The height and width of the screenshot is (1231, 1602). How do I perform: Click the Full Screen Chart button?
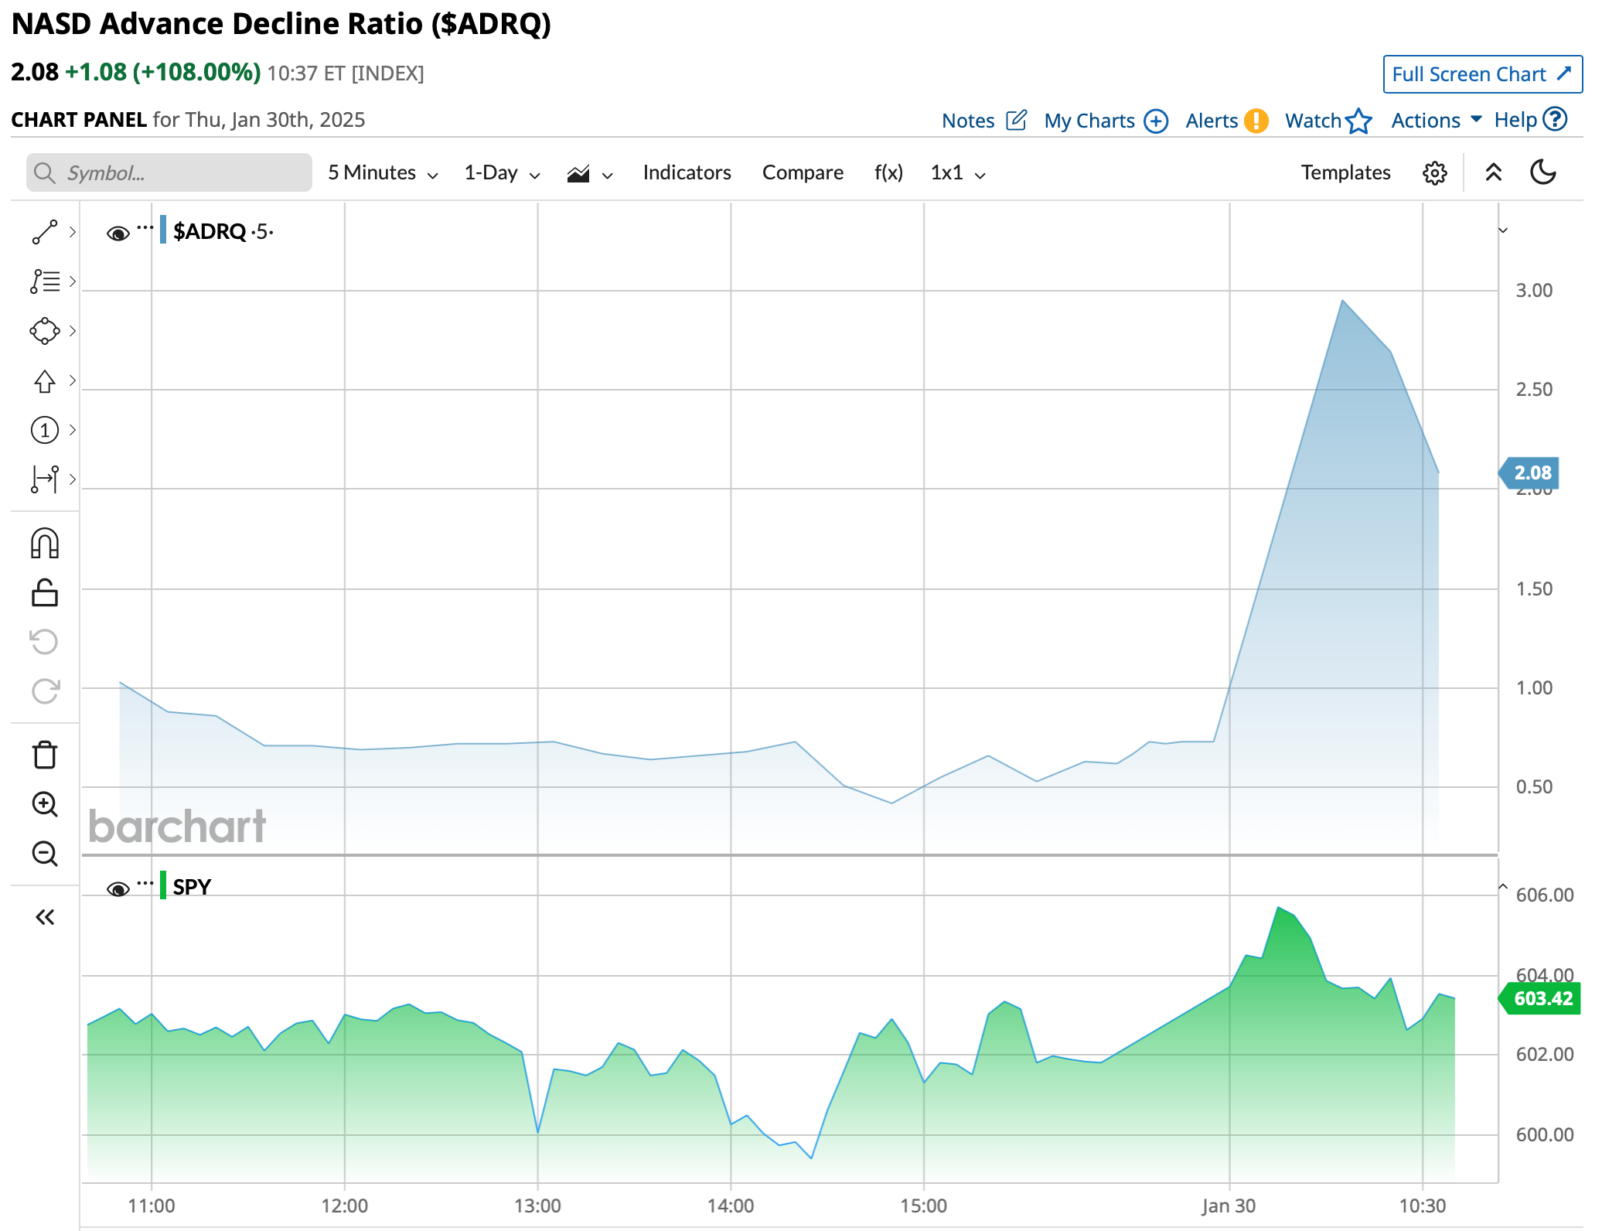[1481, 74]
